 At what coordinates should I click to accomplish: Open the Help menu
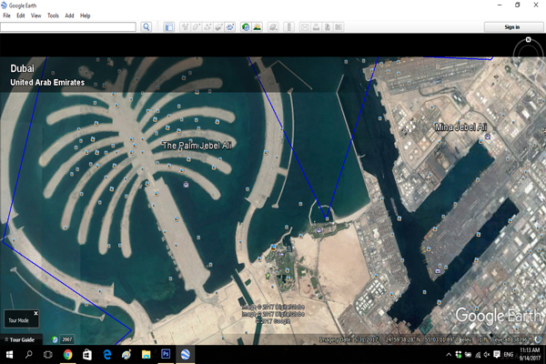tap(85, 15)
